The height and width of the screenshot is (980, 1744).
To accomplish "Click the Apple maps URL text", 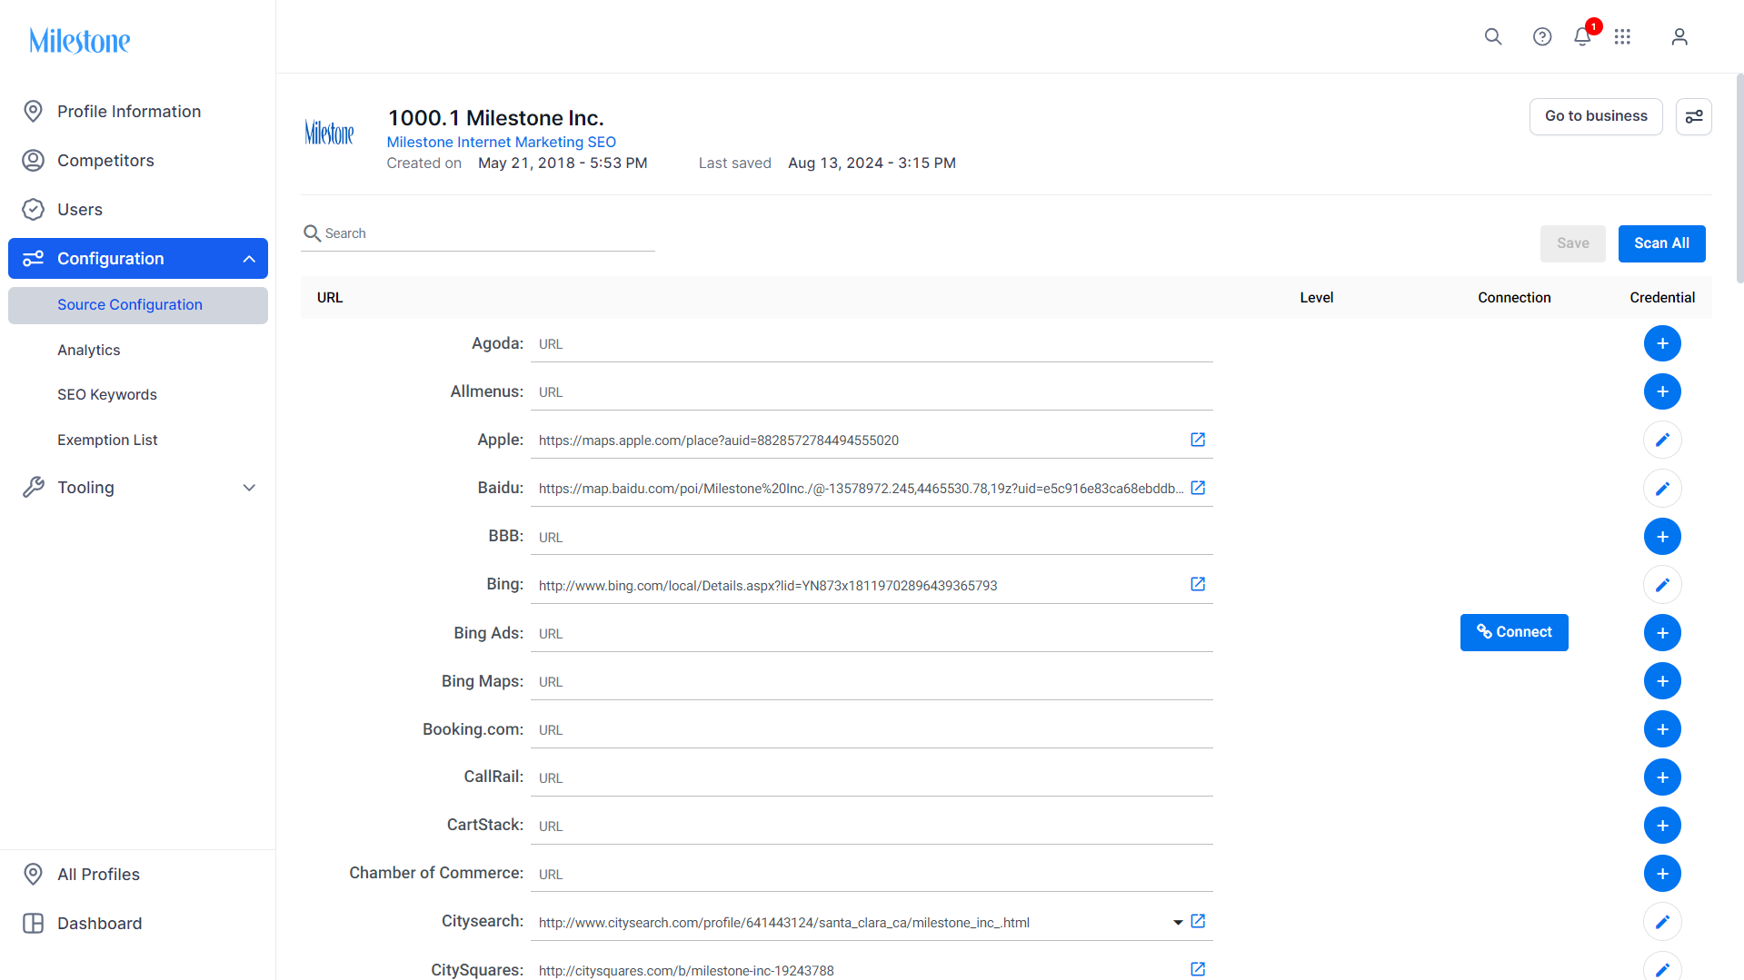I will click(719, 441).
